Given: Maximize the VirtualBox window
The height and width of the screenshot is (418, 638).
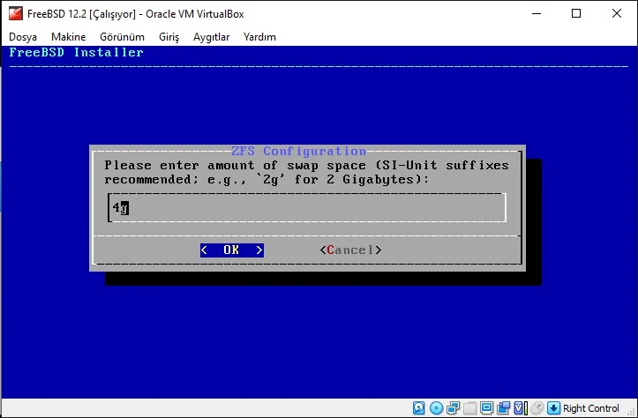Looking at the screenshot, I should tap(576, 13).
